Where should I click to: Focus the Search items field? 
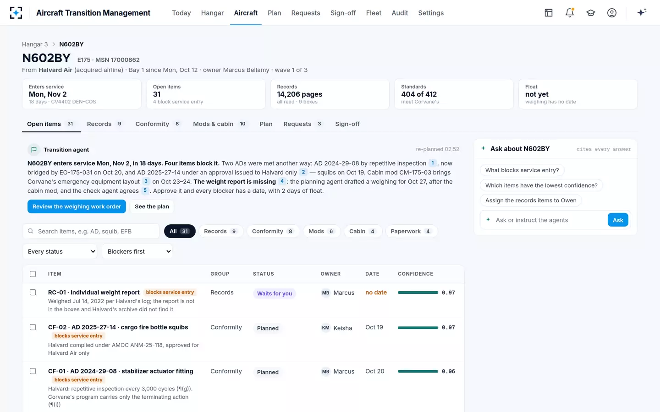[91, 231]
